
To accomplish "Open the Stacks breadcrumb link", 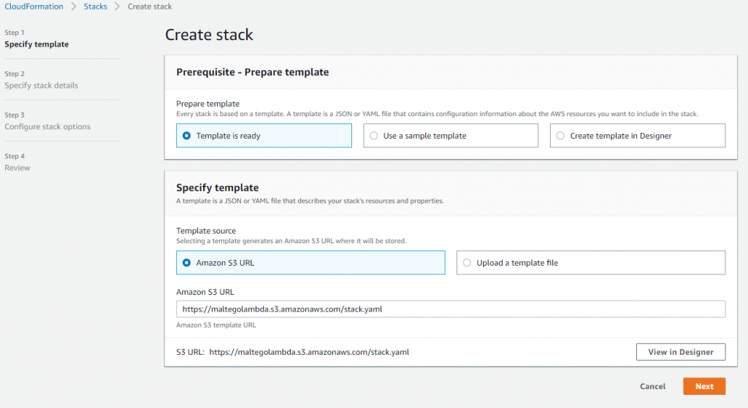I will (96, 6).
